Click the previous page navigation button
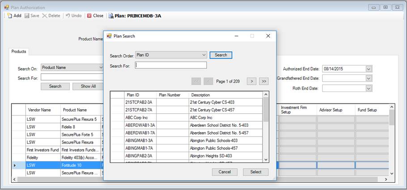 click(208, 81)
